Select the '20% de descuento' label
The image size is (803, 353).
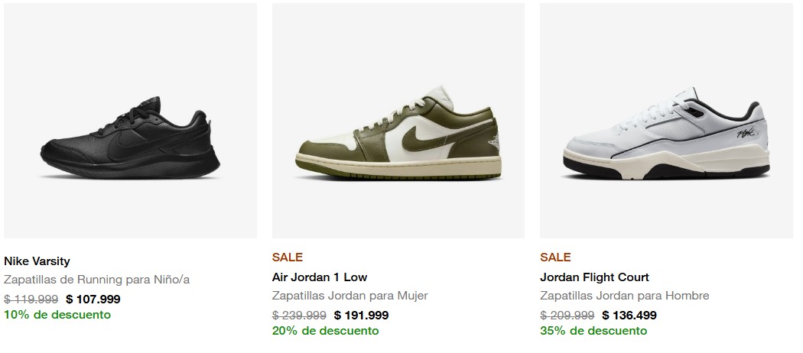(x=325, y=331)
